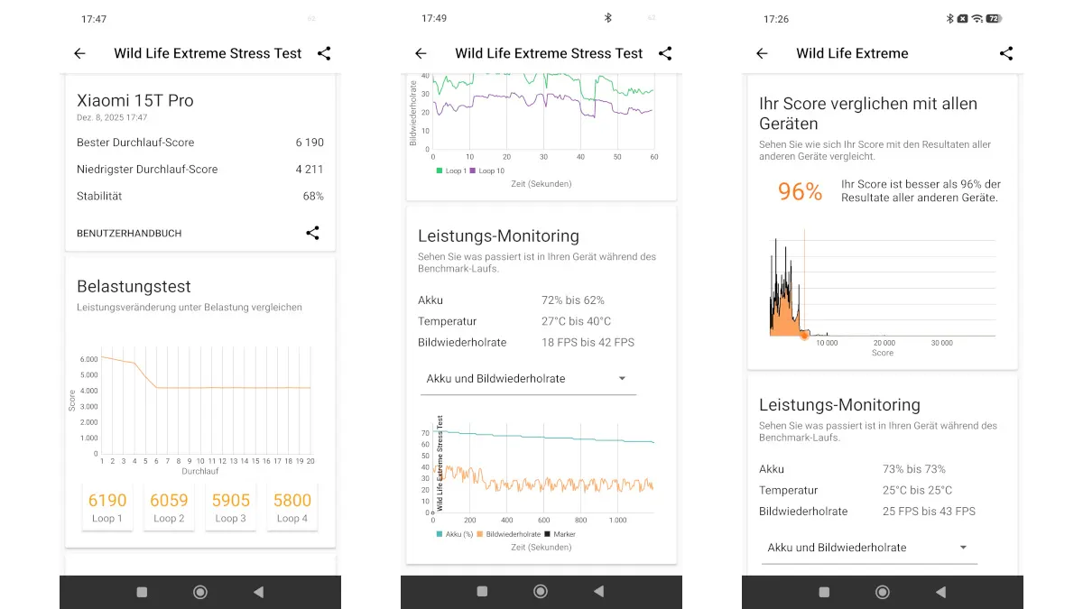Tap the Bluetooth icon in the 17:49 status bar

point(608,18)
